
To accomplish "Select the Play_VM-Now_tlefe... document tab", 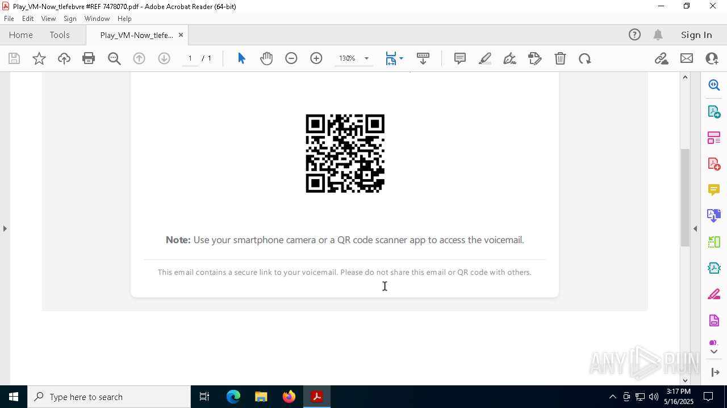I will pos(136,35).
